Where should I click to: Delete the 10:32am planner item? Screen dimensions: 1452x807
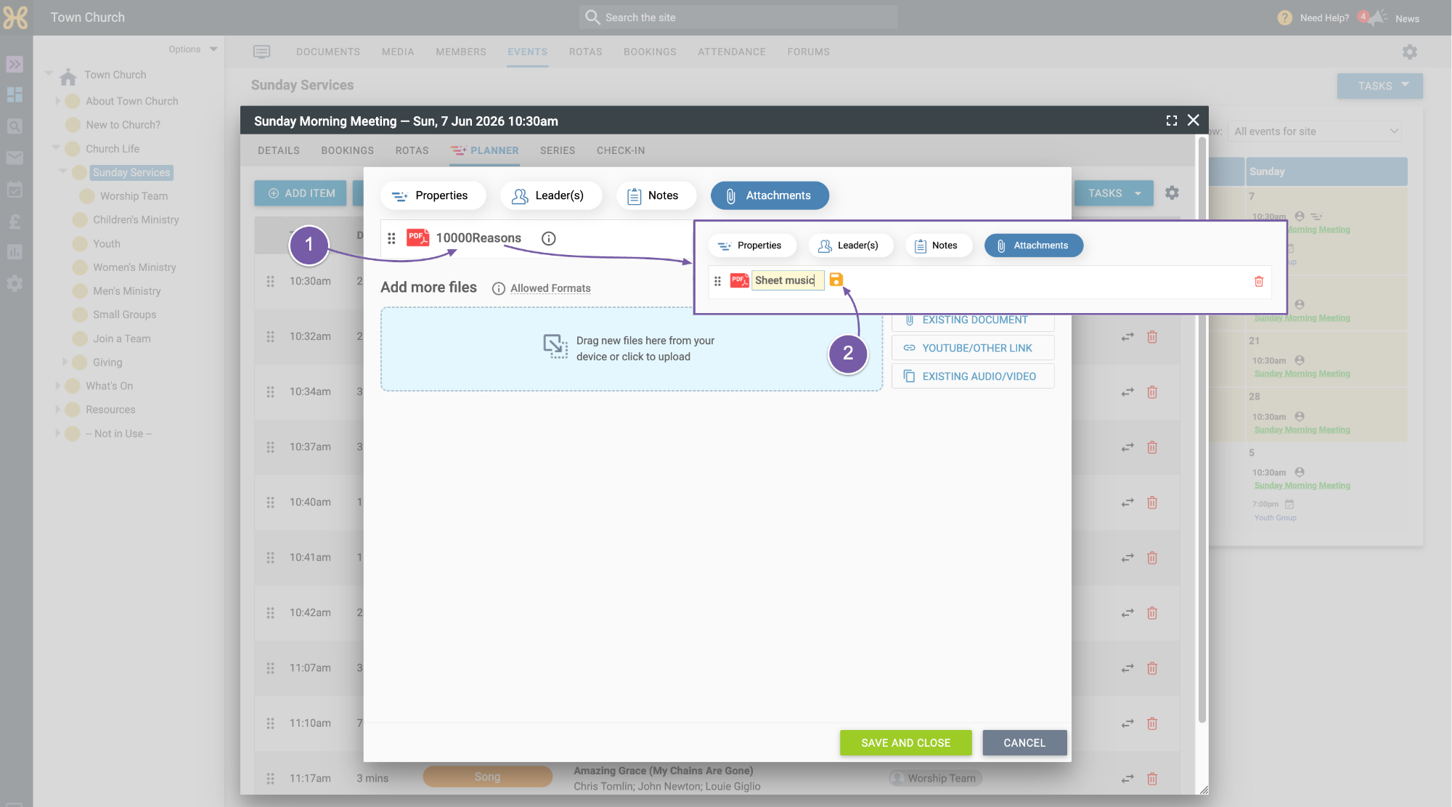(x=1152, y=336)
